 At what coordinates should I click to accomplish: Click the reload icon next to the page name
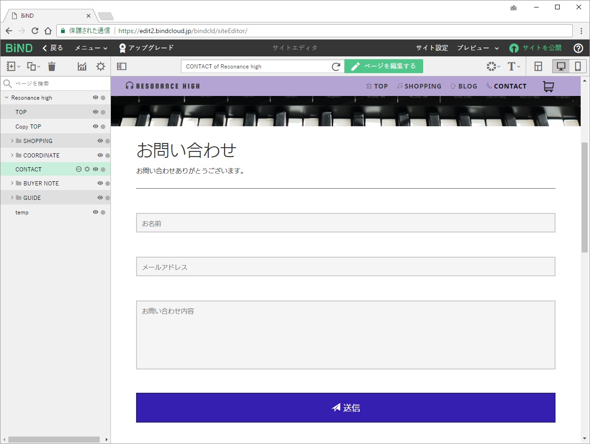(336, 66)
